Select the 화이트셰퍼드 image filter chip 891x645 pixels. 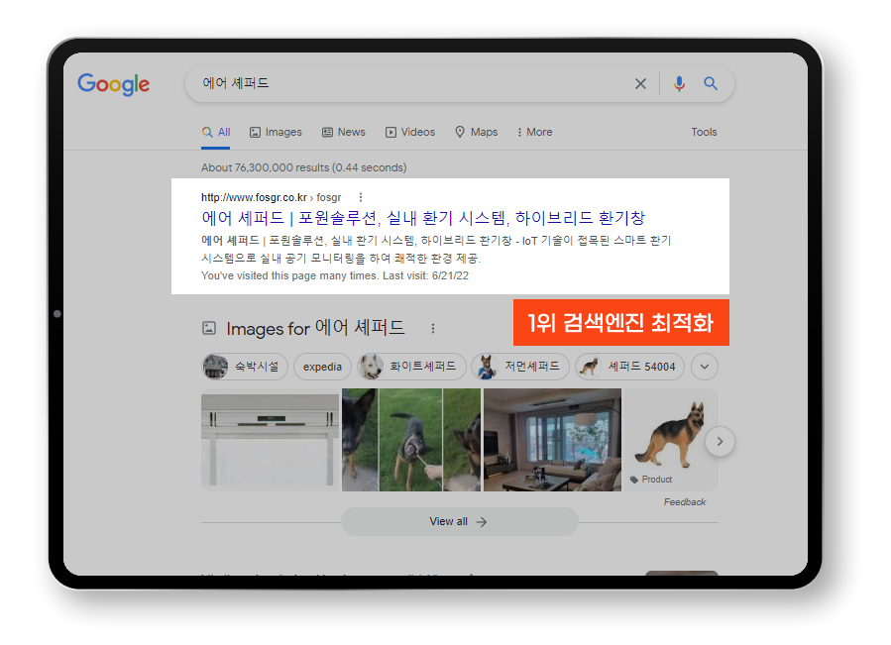(411, 367)
